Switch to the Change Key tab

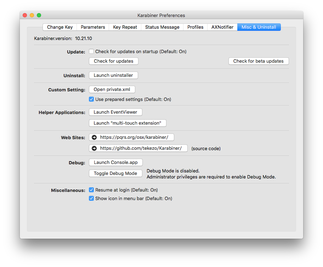pyautogui.click(x=60, y=27)
